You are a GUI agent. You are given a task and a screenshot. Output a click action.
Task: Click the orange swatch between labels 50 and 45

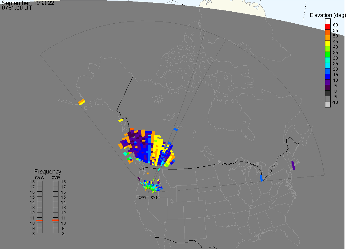[328, 38]
